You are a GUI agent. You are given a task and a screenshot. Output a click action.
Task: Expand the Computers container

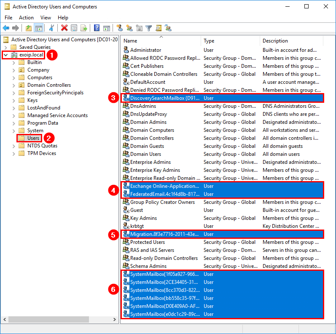point(14,78)
